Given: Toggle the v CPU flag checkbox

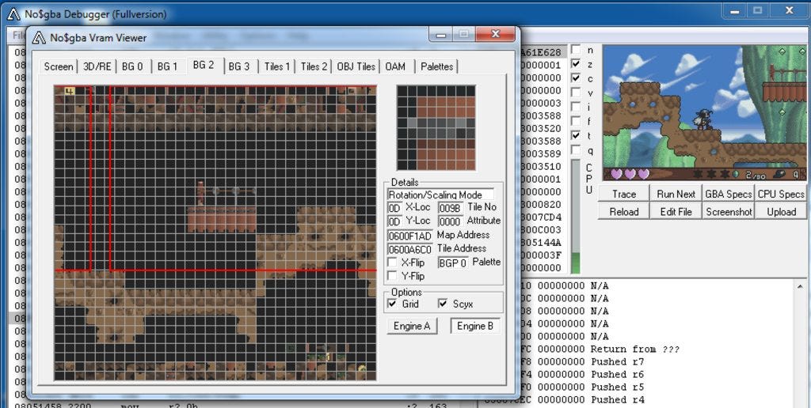Looking at the screenshot, I should (x=575, y=93).
